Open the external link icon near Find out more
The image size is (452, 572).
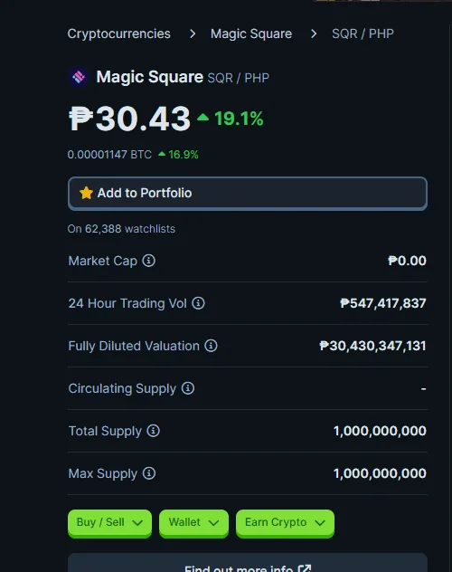coord(305,568)
